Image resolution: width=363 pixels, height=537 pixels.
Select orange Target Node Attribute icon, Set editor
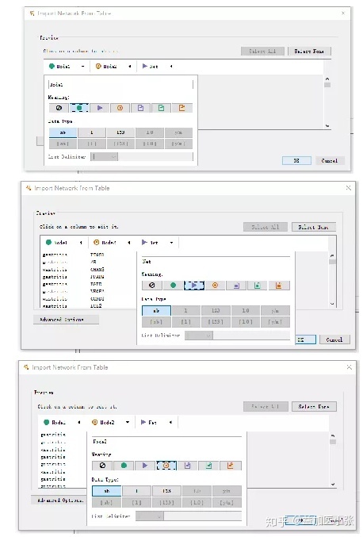click(279, 285)
